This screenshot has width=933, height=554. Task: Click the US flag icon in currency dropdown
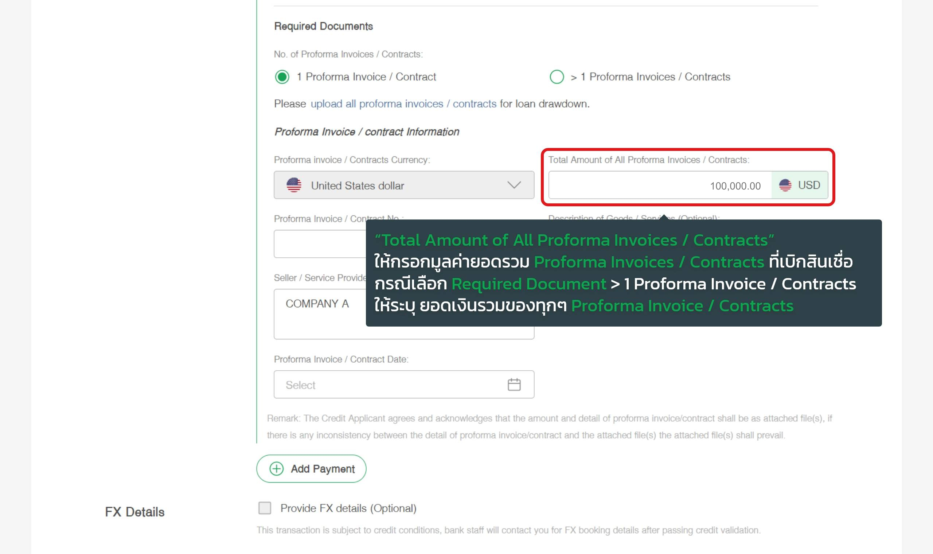294,185
